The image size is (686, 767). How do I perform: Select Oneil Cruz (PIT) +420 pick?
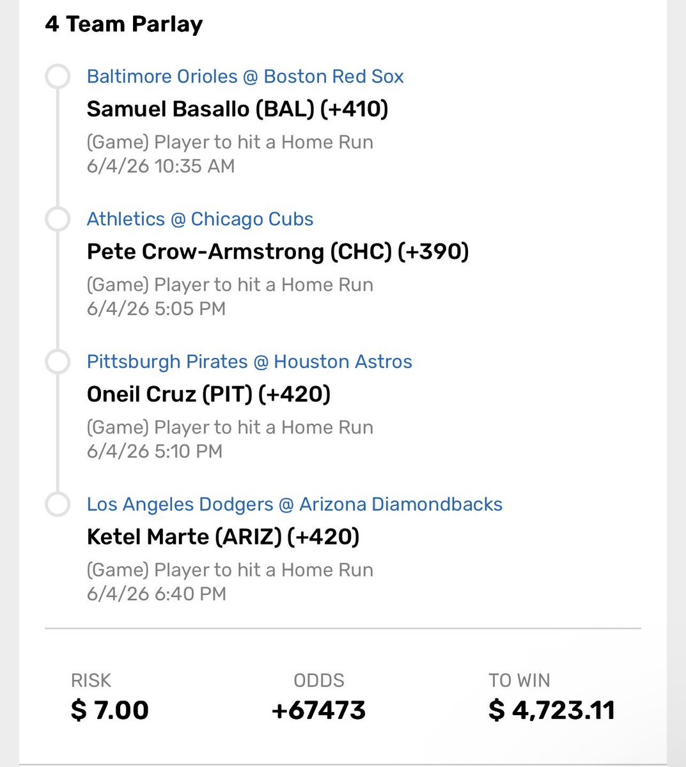(208, 394)
